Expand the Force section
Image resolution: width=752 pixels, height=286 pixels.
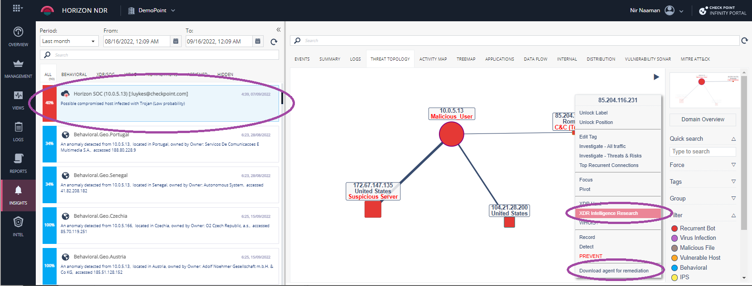point(733,165)
